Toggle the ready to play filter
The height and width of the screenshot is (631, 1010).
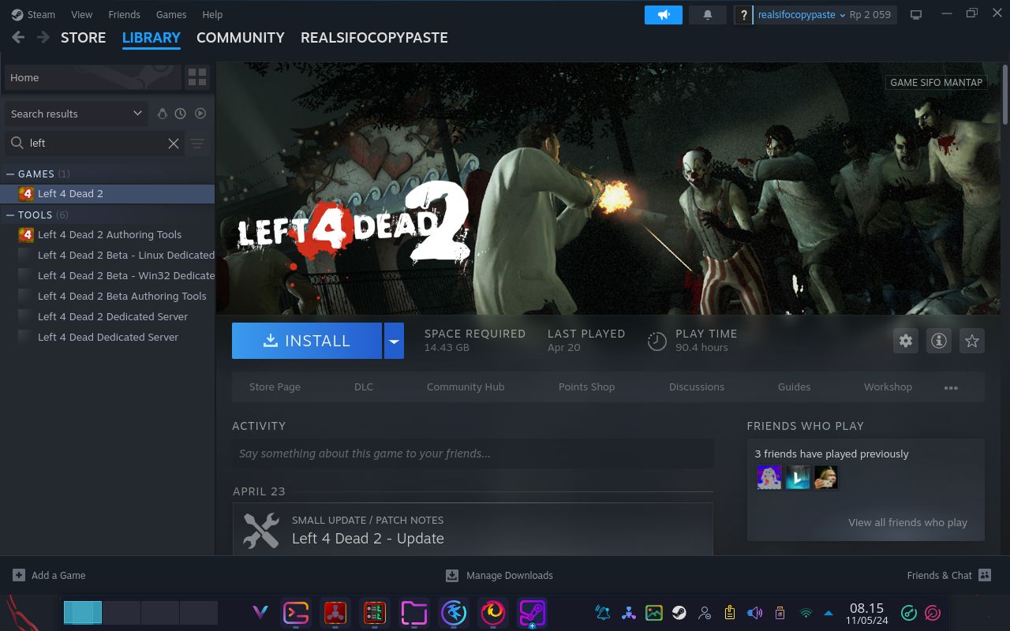[200, 114]
